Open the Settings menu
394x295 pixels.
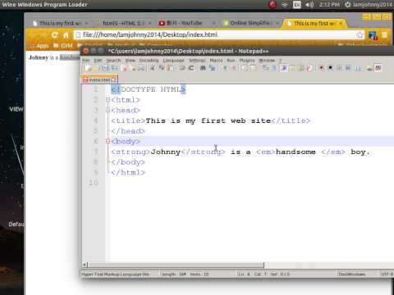point(197,61)
